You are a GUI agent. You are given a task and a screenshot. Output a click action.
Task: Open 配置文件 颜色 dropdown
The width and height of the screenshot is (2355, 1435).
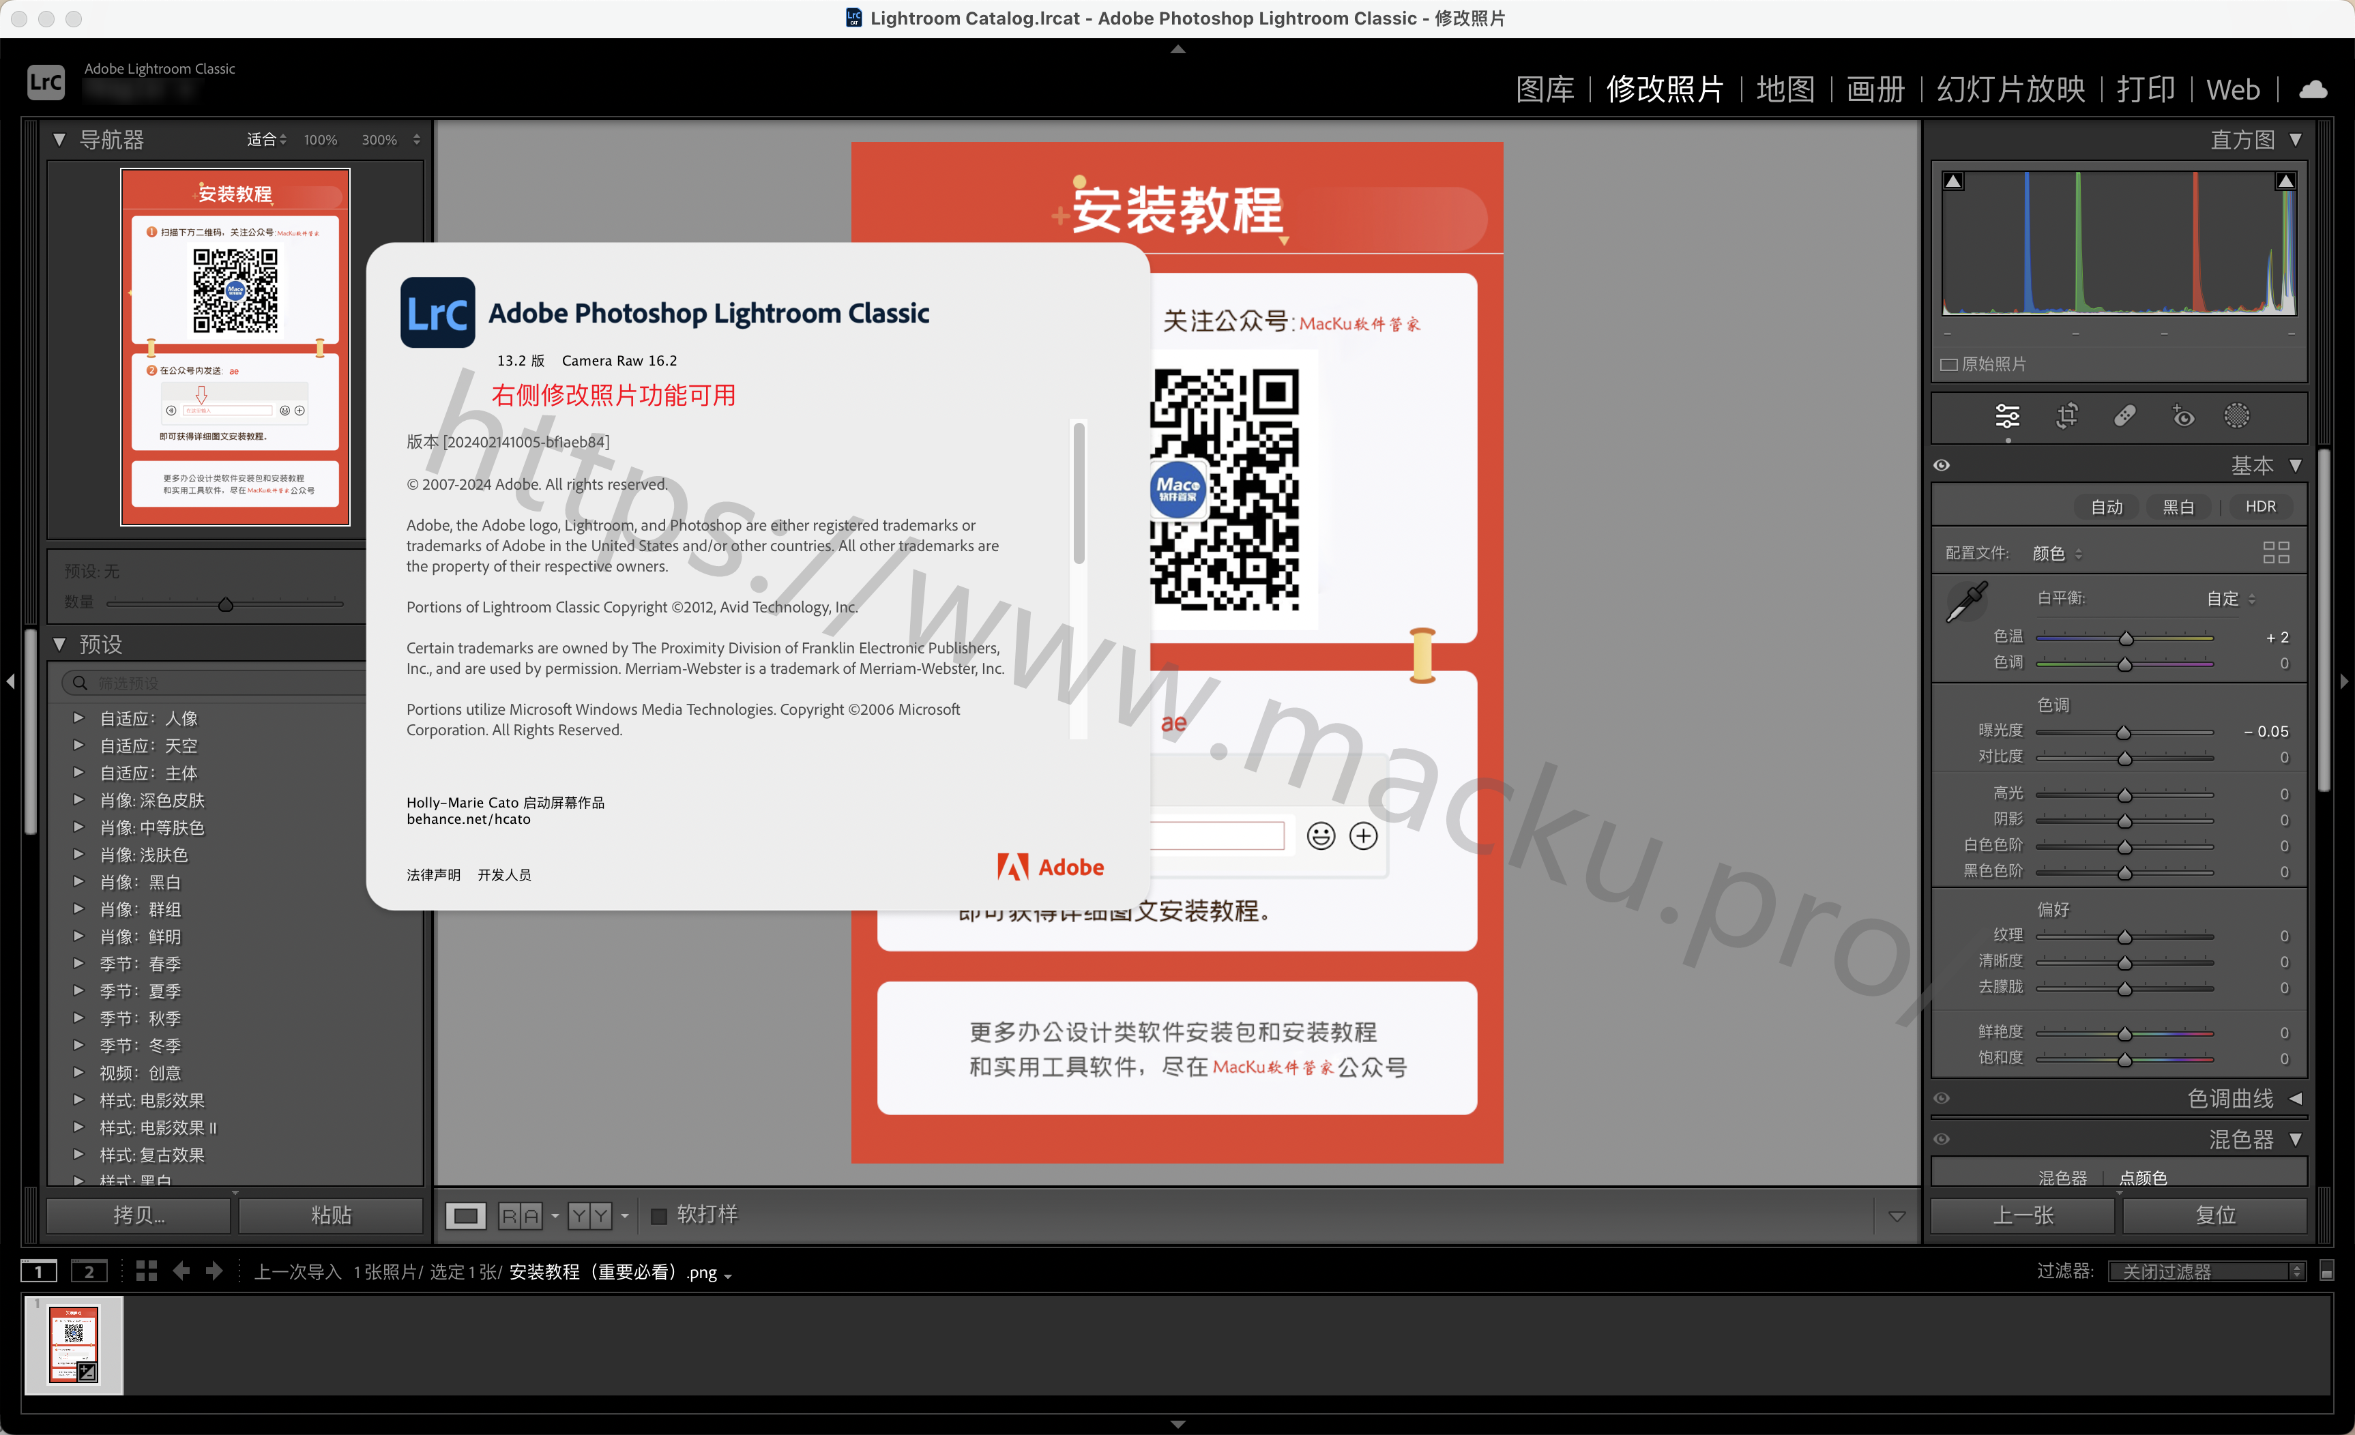2057,553
